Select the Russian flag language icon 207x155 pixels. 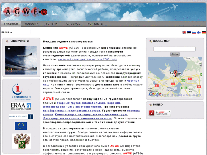point(194,32)
